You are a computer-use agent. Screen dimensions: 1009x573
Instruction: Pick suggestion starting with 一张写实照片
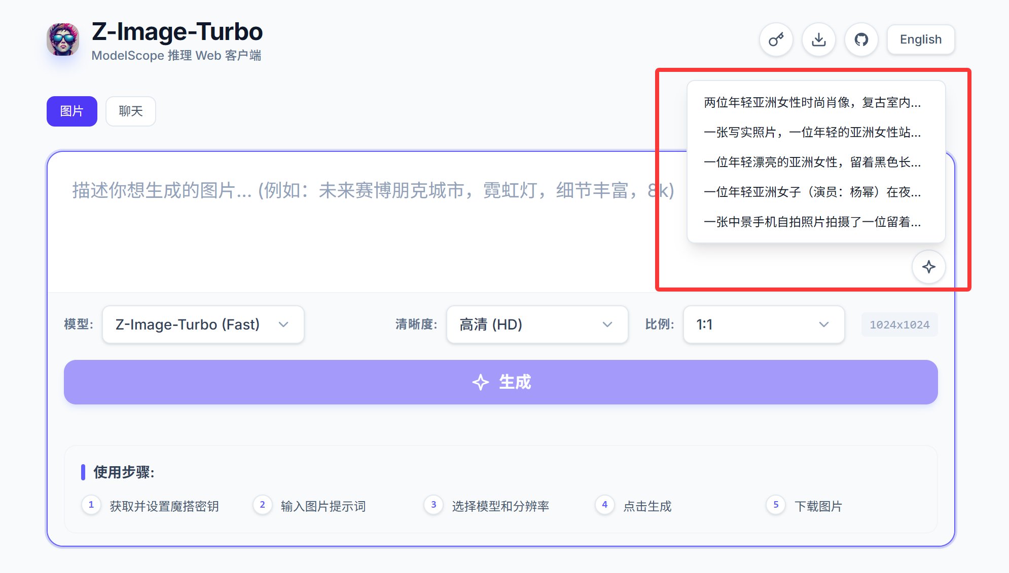click(812, 133)
